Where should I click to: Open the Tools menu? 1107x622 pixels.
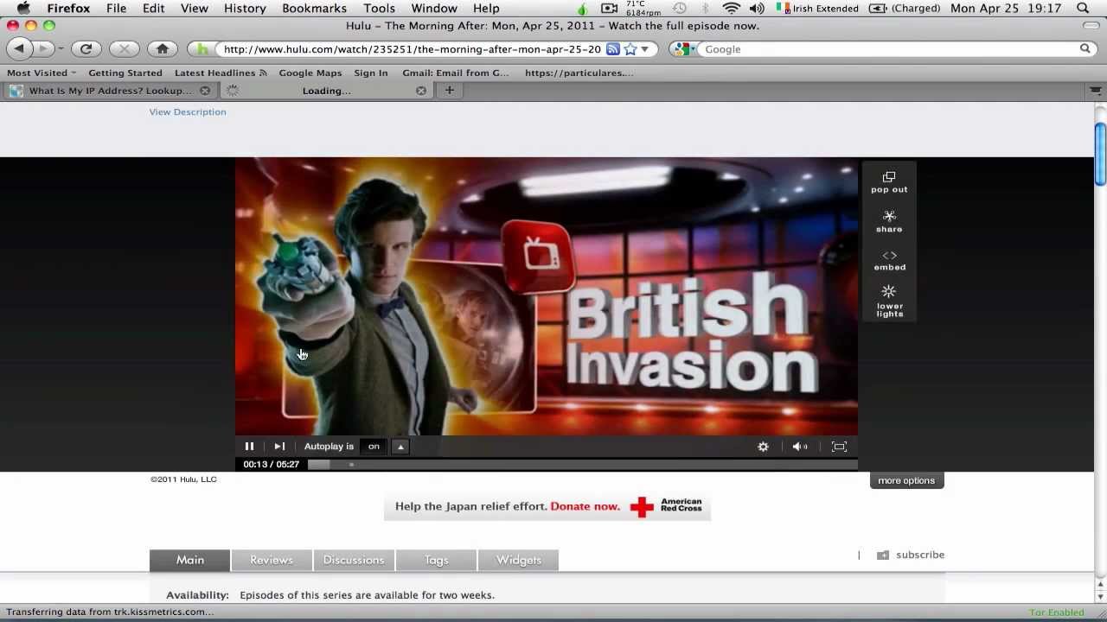[x=379, y=9]
